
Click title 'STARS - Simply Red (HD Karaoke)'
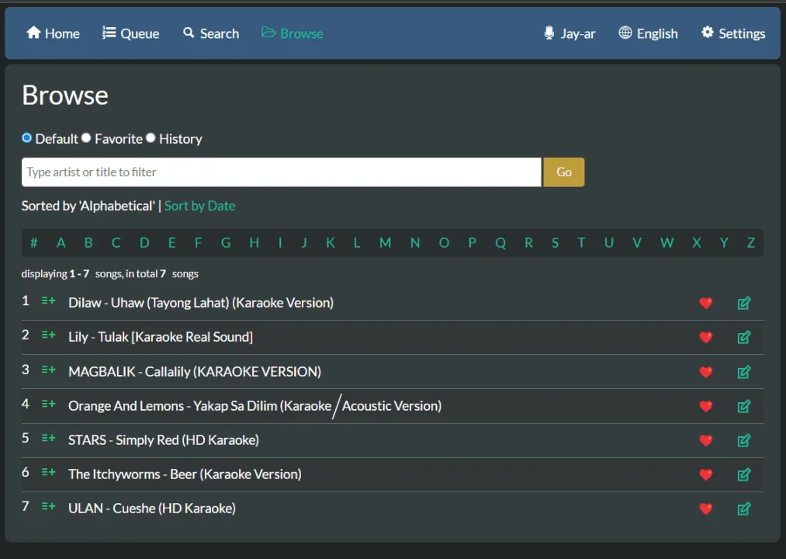[164, 440]
